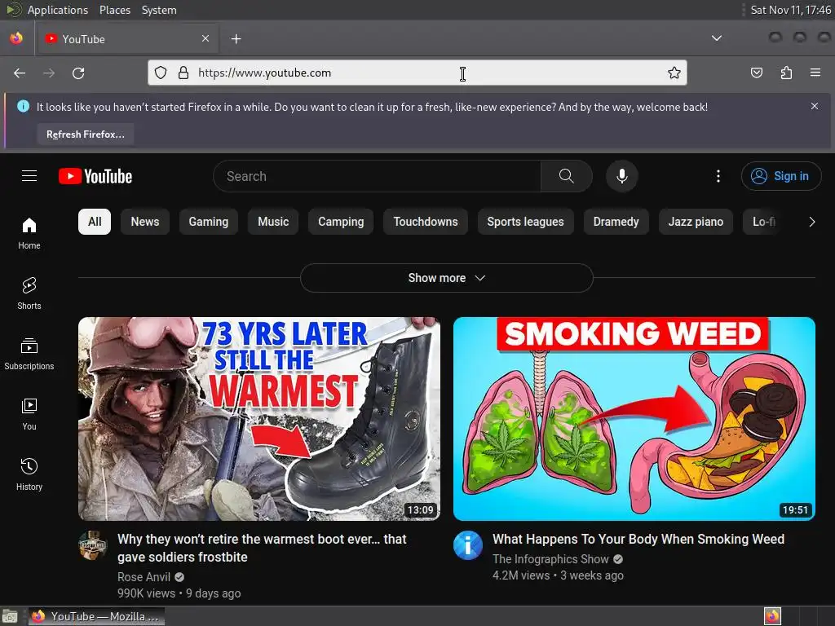Click the site security padlock icon

(183, 73)
